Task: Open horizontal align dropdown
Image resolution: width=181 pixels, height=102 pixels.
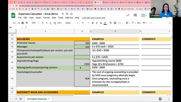Action: coord(128,23)
